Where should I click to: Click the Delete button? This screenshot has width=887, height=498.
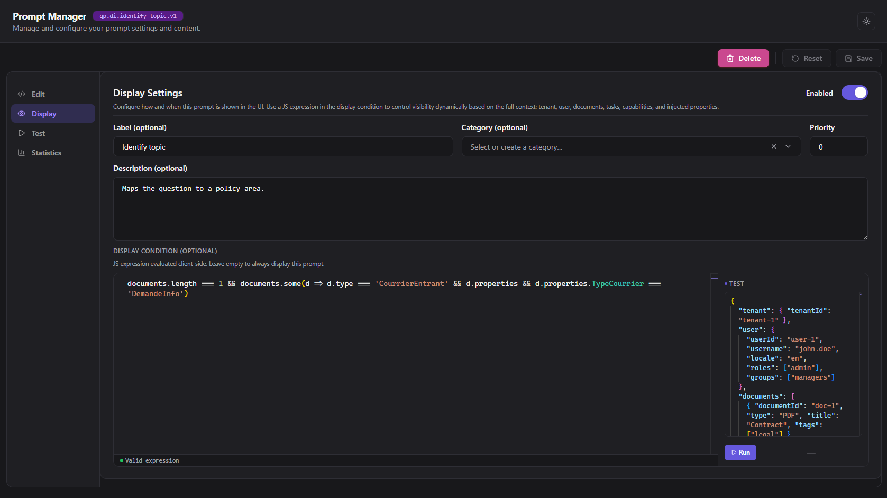743,58
